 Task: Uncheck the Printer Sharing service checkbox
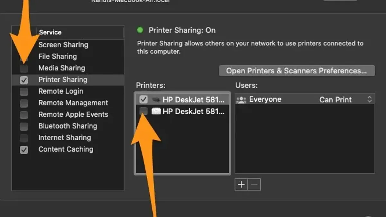pyautogui.click(x=24, y=80)
